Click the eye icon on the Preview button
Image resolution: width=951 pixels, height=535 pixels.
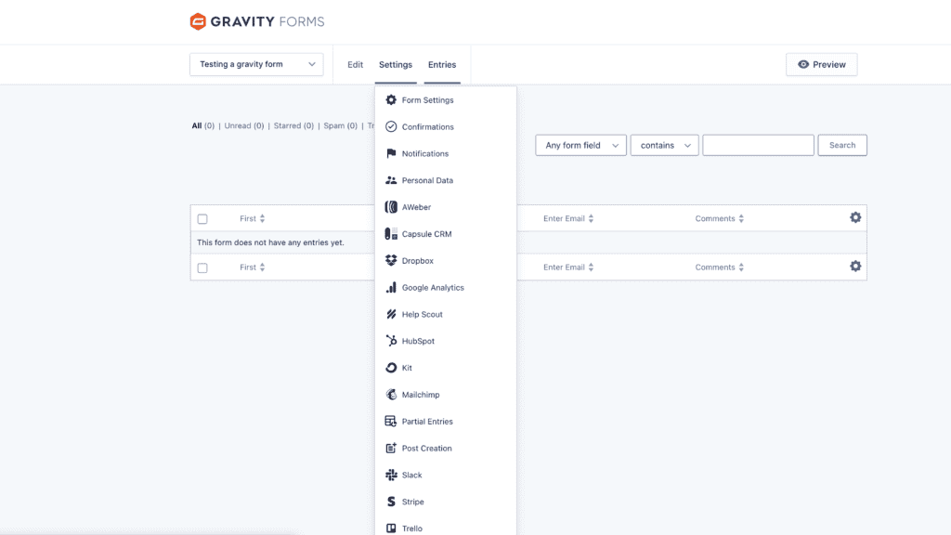click(x=803, y=64)
